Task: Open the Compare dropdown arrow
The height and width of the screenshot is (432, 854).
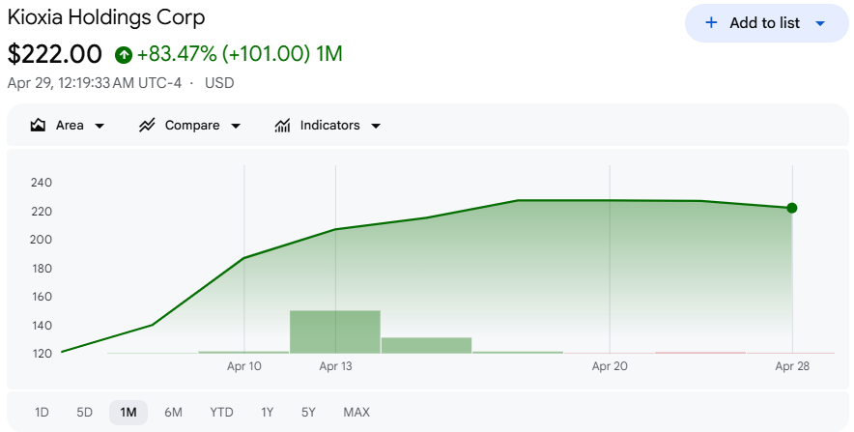Action: pyautogui.click(x=236, y=127)
